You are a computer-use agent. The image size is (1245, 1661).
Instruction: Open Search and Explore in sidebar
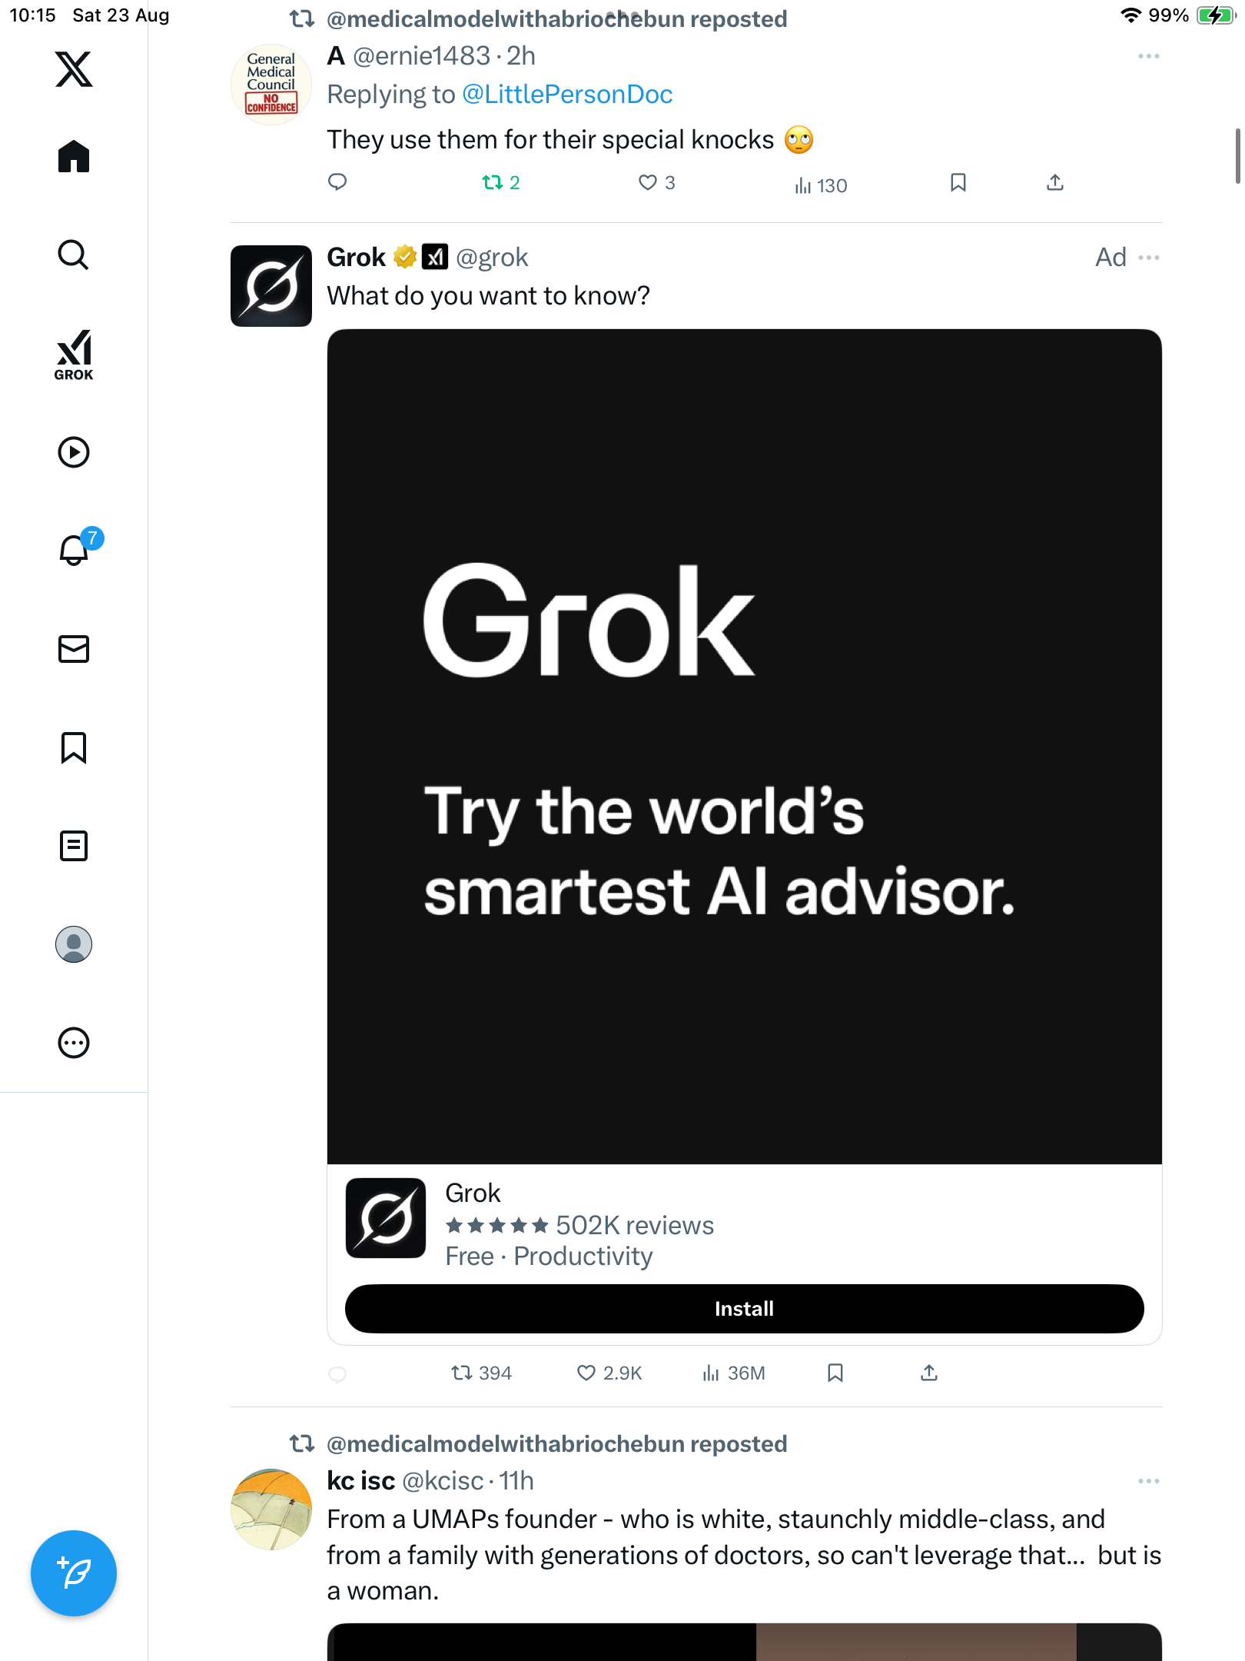[x=74, y=255]
